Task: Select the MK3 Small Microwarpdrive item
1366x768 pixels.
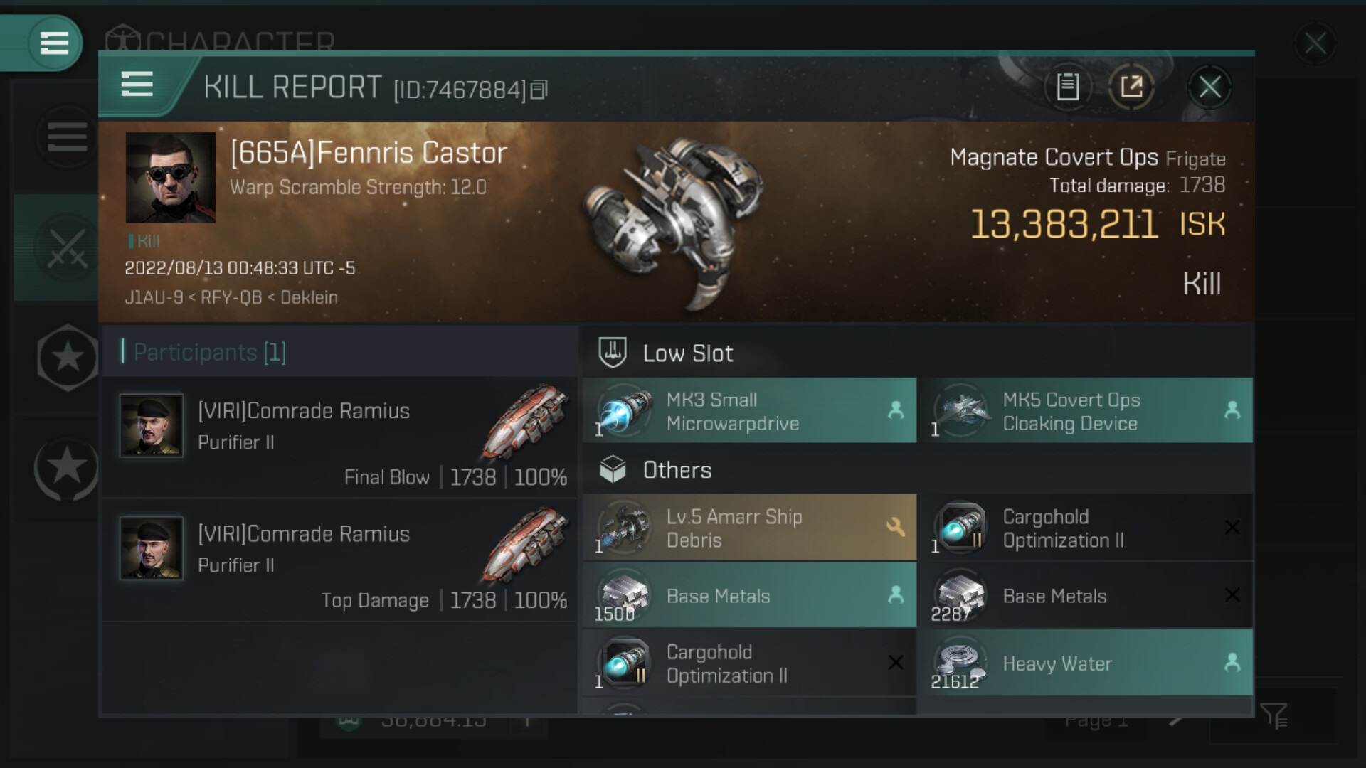Action: coord(749,411)
